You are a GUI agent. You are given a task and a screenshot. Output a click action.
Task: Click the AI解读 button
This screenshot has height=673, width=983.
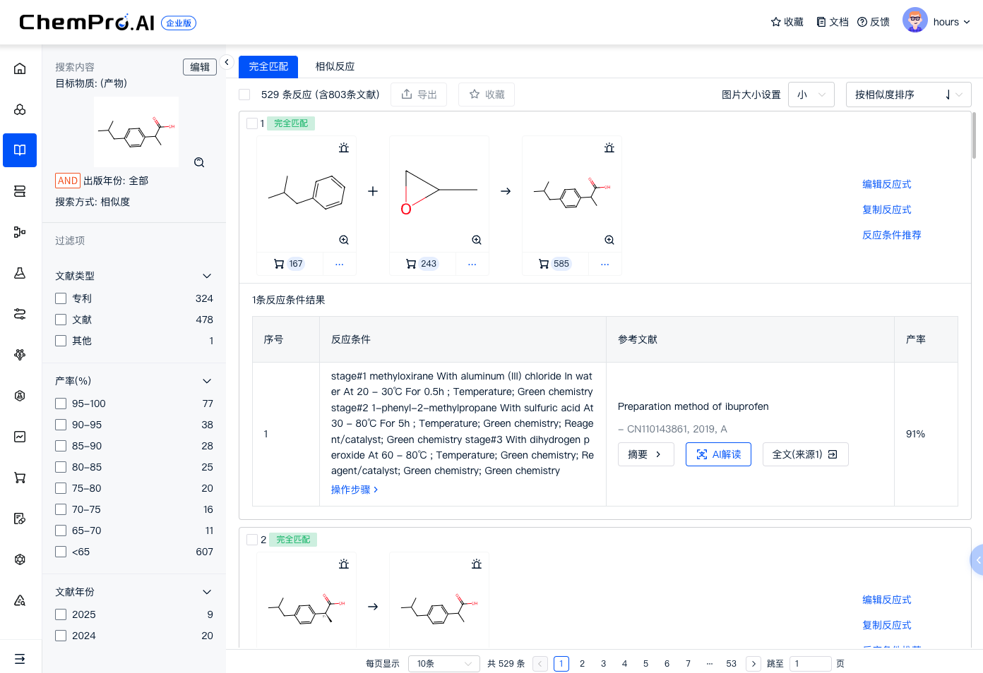(718, 454)
